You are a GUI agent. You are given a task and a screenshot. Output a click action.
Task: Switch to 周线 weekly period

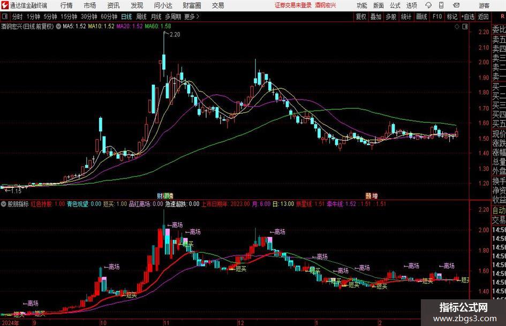pyautogui.click(x=141, y=17)
